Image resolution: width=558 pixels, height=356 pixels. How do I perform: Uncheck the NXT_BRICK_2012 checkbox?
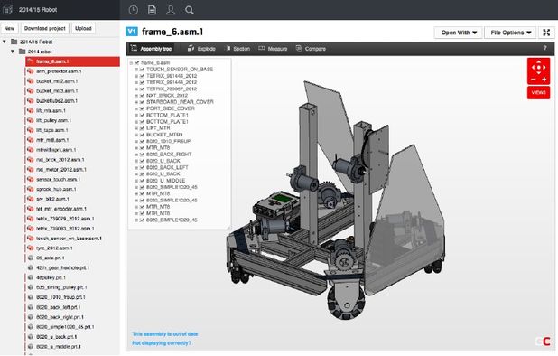pyautogui.click(x=142, y=96)
